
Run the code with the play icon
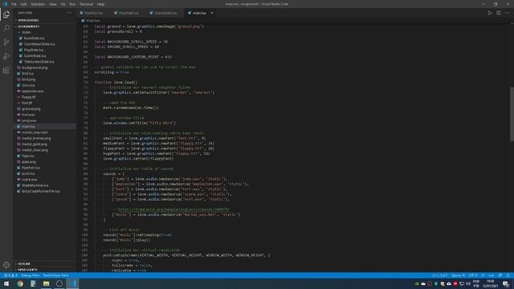pos(489,13)
